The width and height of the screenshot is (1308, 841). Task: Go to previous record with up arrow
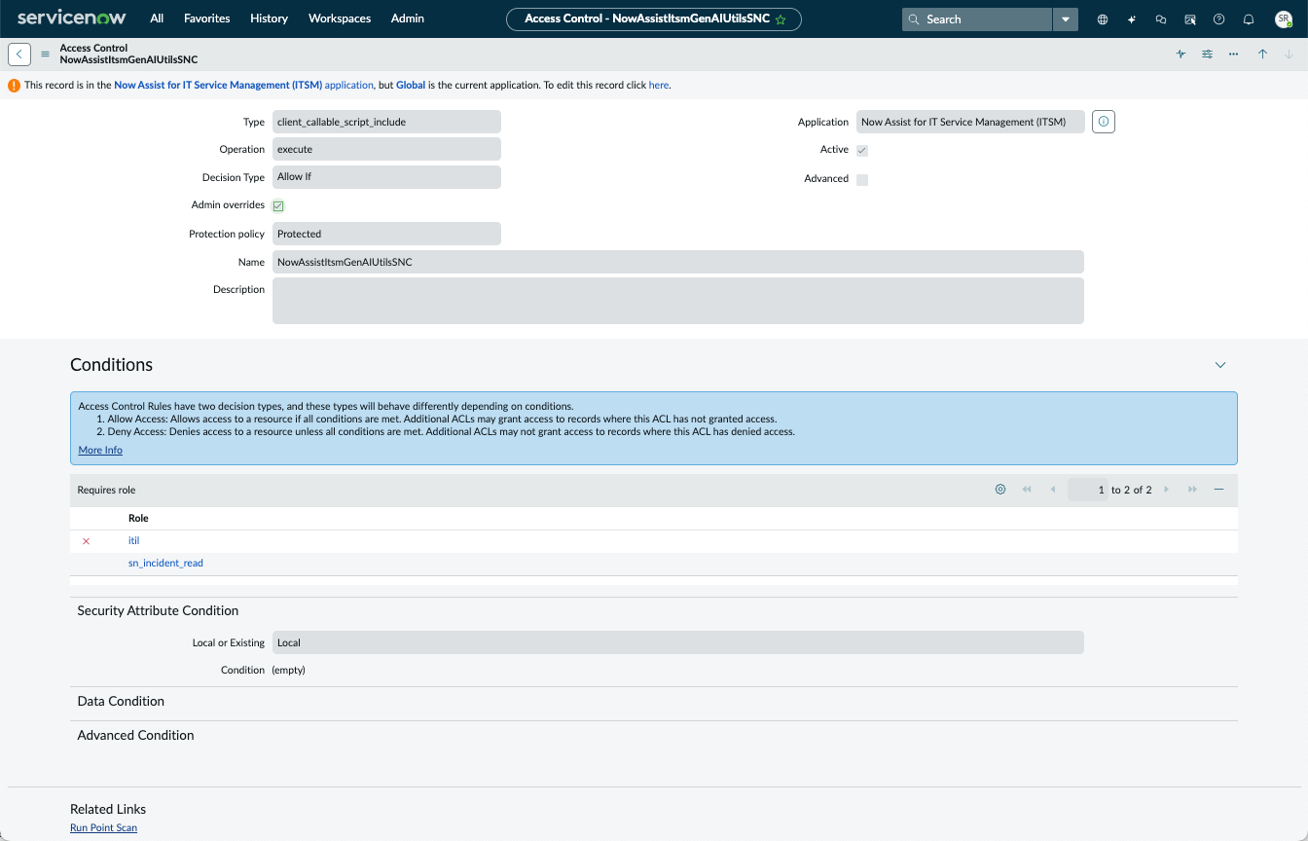pyautogui.click(x=1262, y=55)
